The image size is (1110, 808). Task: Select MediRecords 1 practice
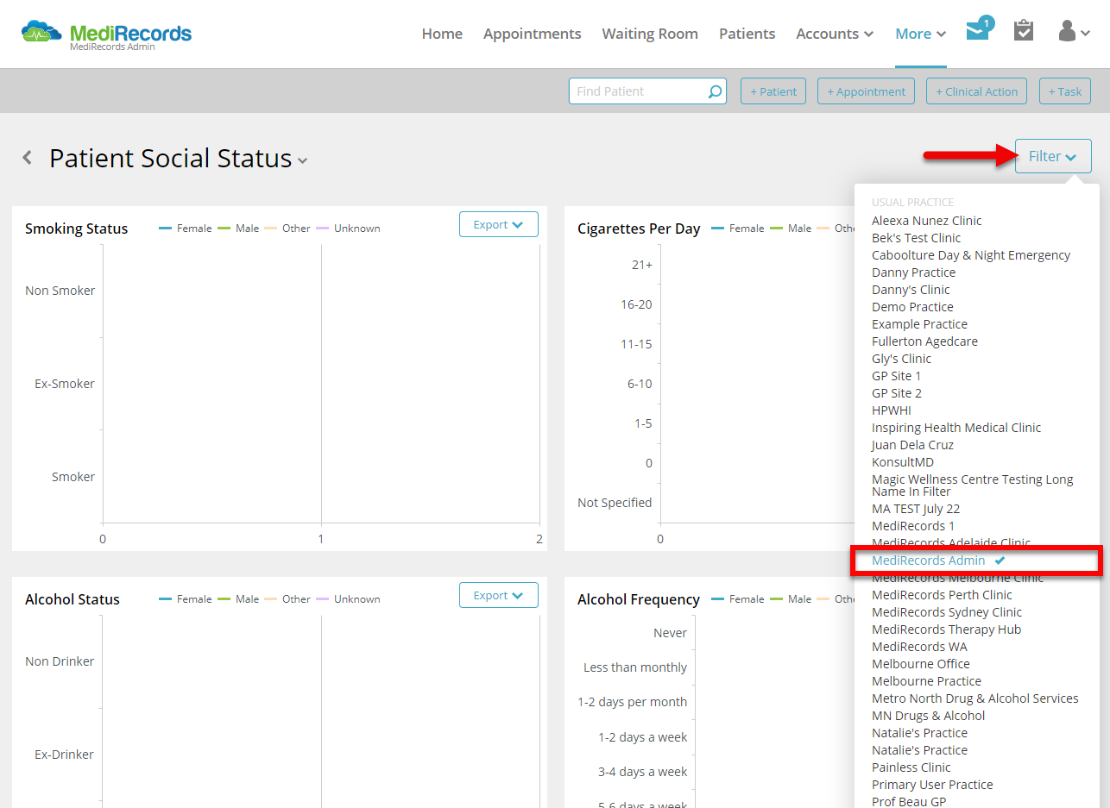[913, 526]
